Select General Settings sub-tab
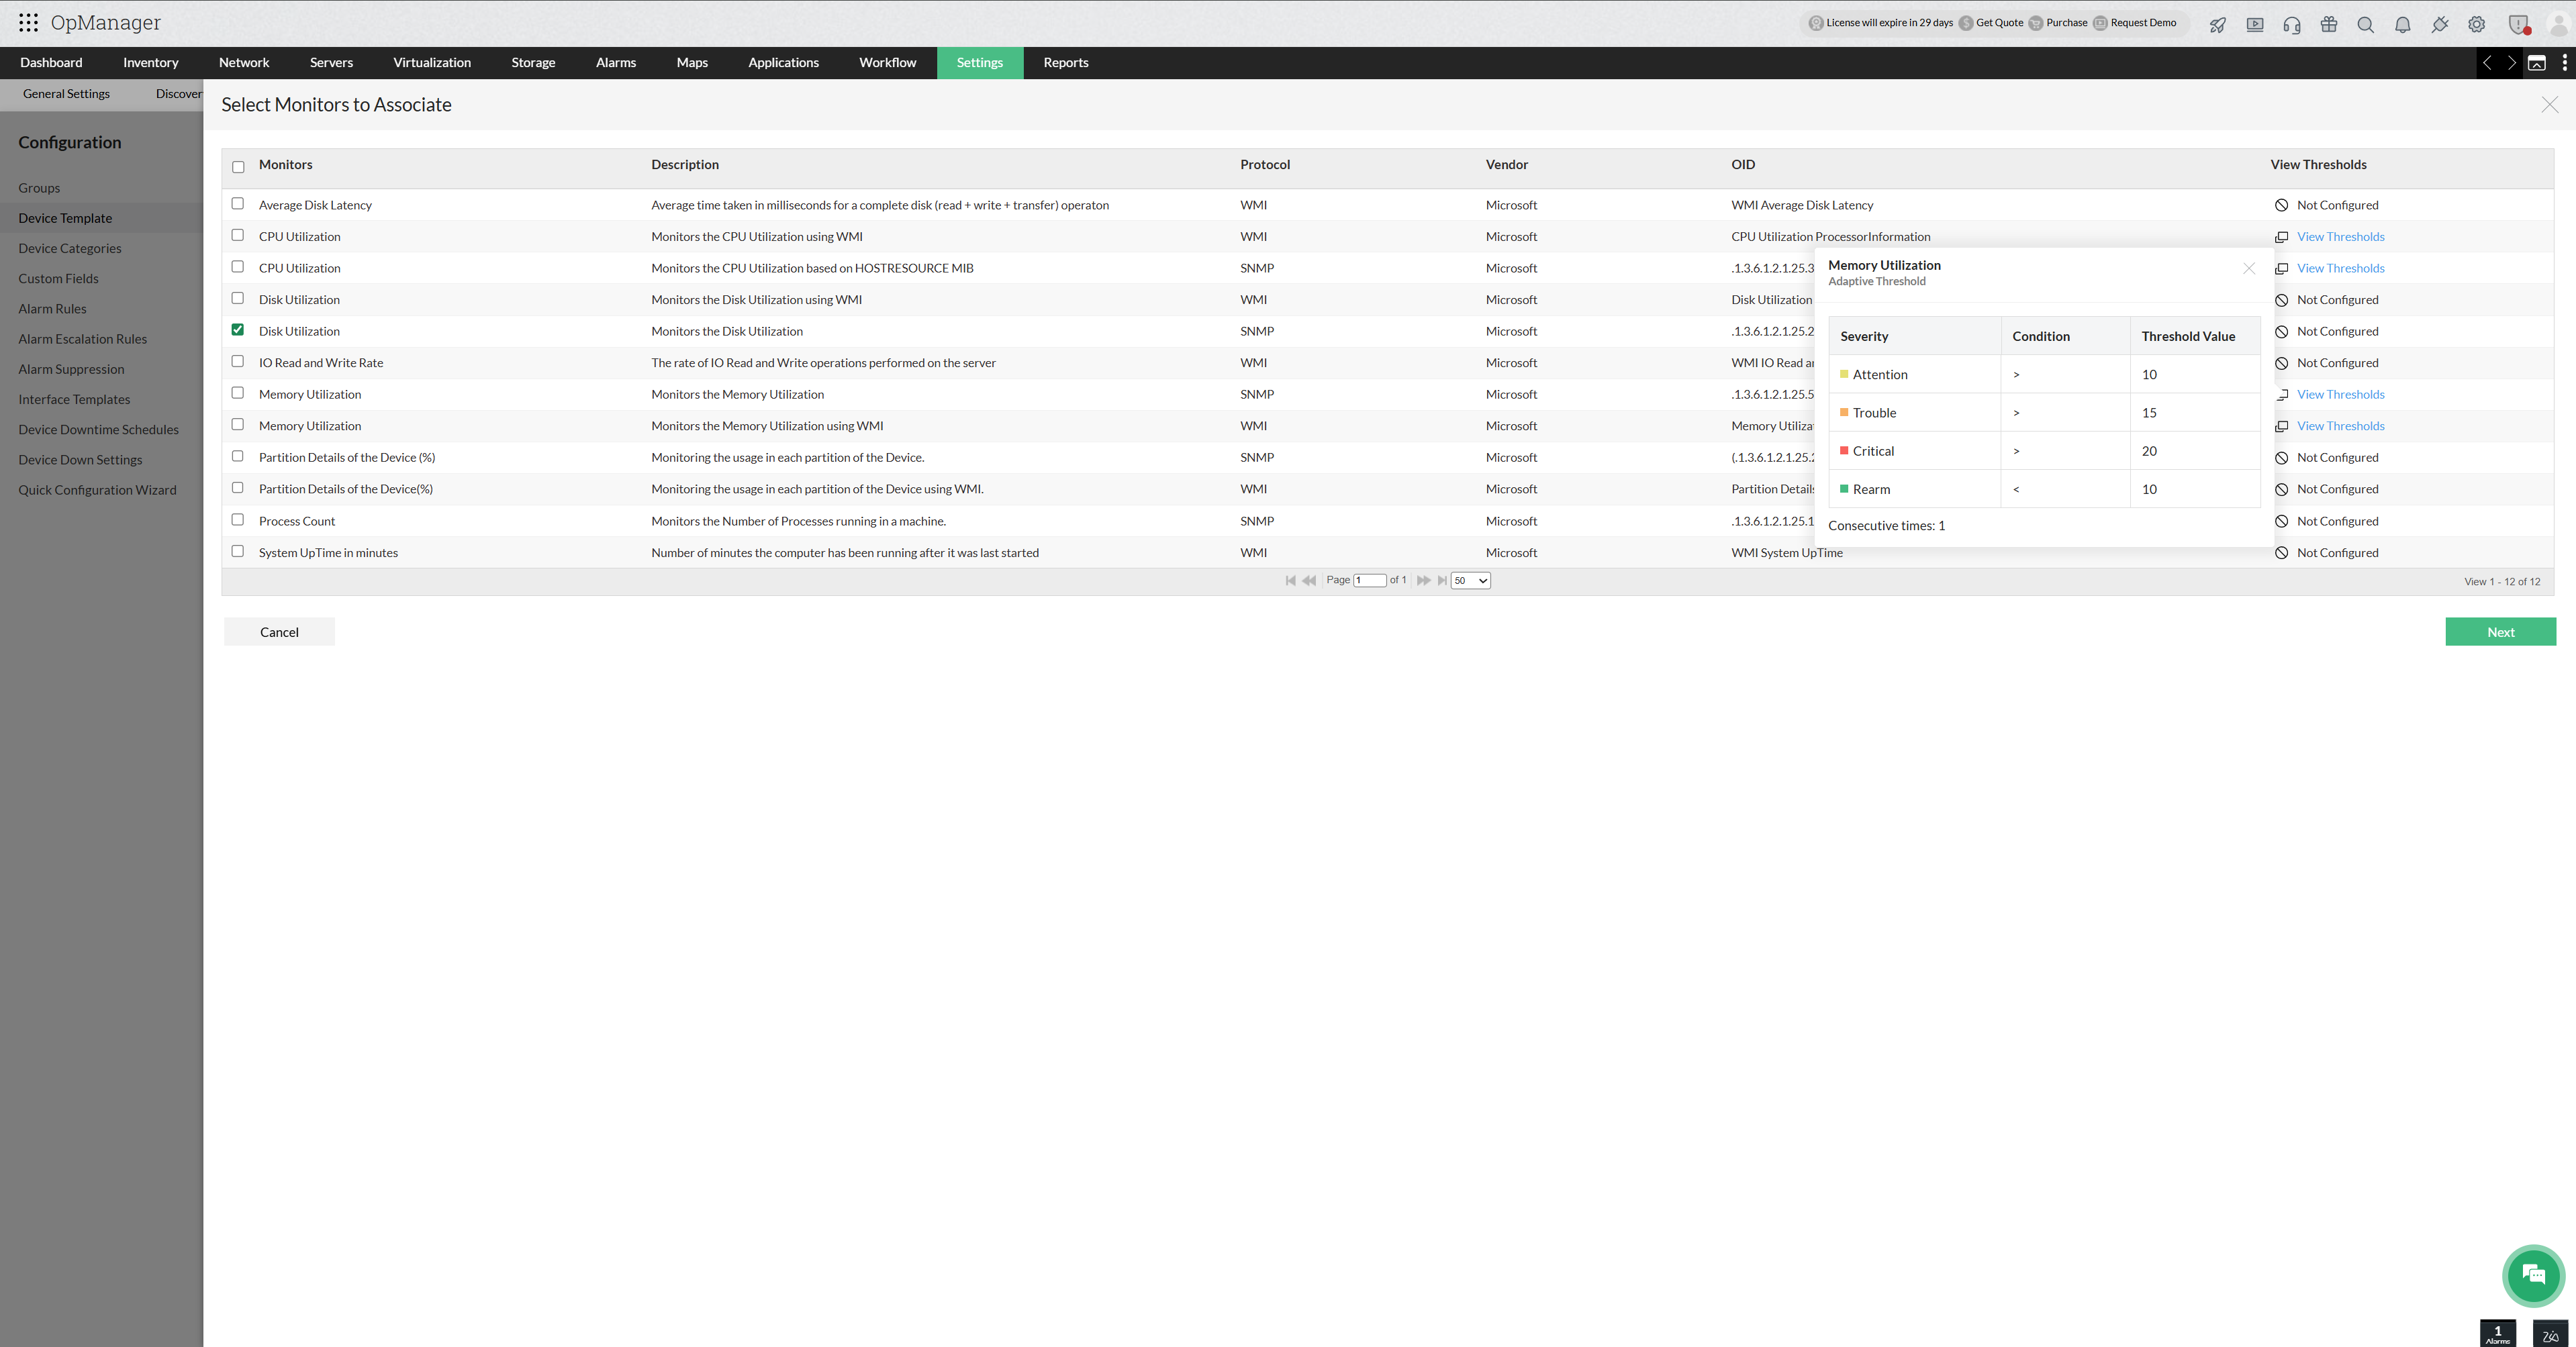Screen dimensions: 2576x1347 tap(66, 94)
